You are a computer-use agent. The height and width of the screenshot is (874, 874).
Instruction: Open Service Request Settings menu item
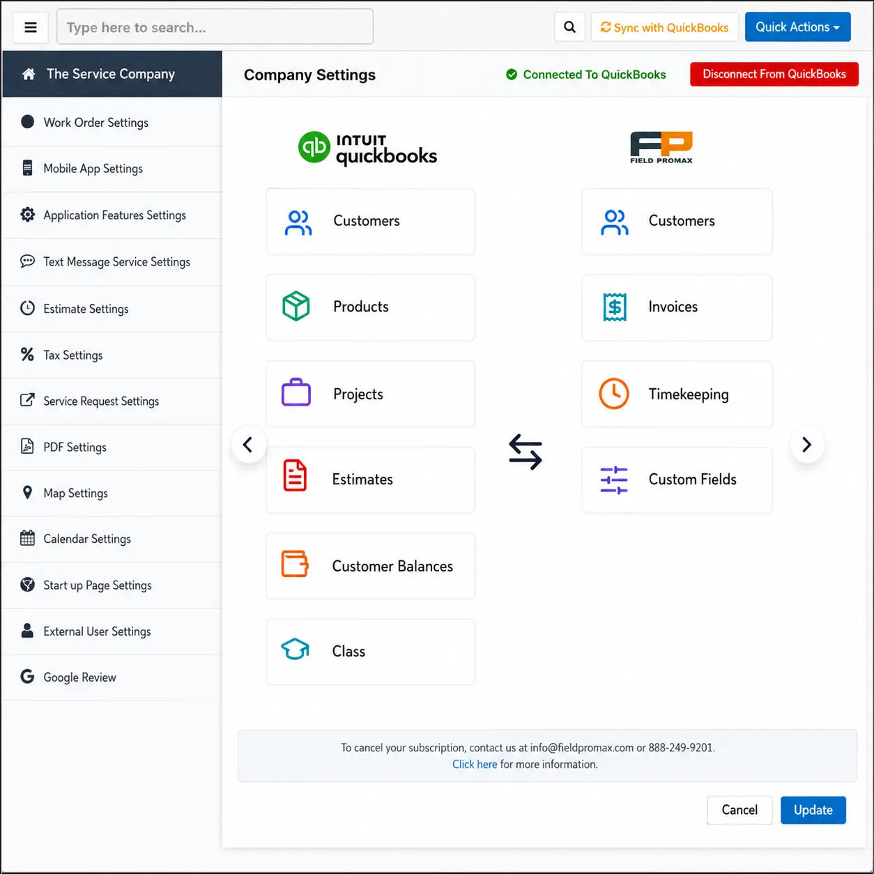[112, 401]
